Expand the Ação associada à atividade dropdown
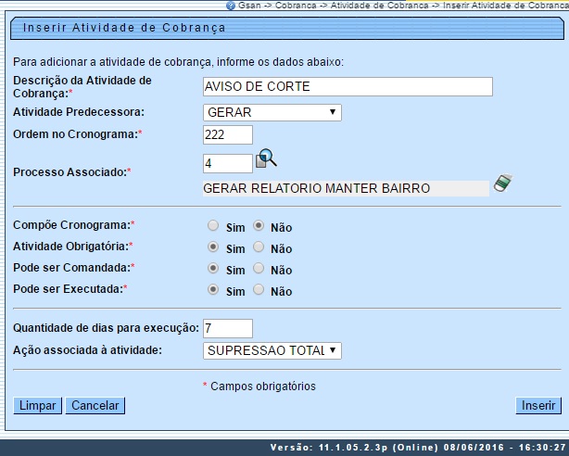Image resolution: width=569 pixels, height=456 pixels. pyautogui.click(x=272, y=350)
